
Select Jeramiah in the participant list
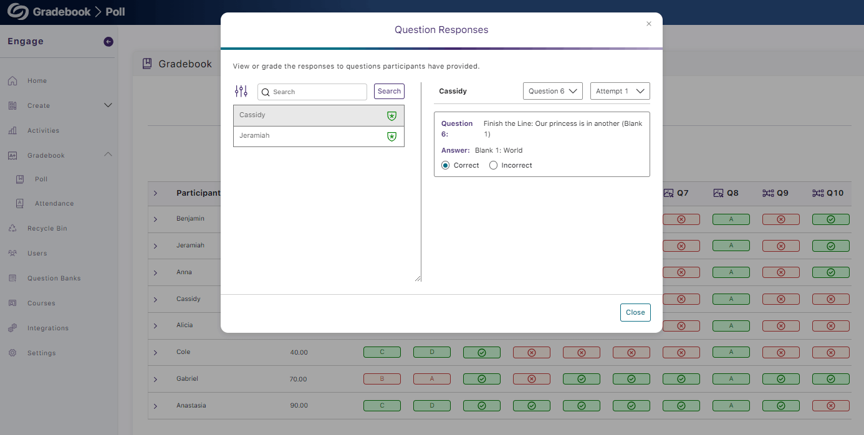319,136
